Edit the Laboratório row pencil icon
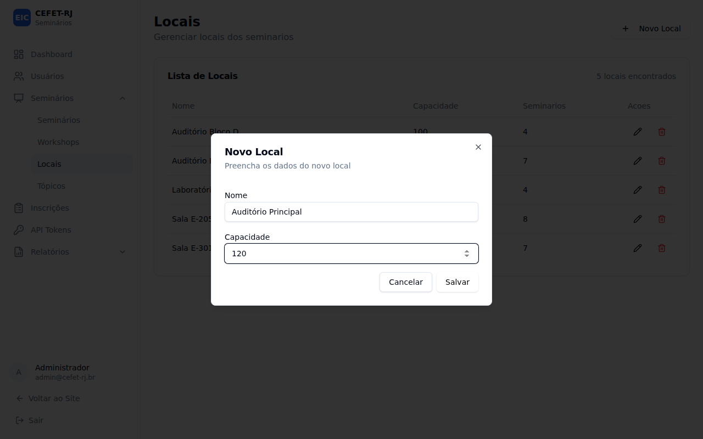 tap(638, 190)
